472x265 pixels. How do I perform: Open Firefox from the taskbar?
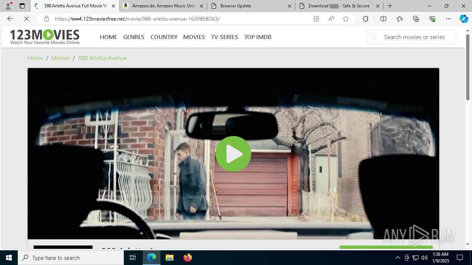(187, 258)
